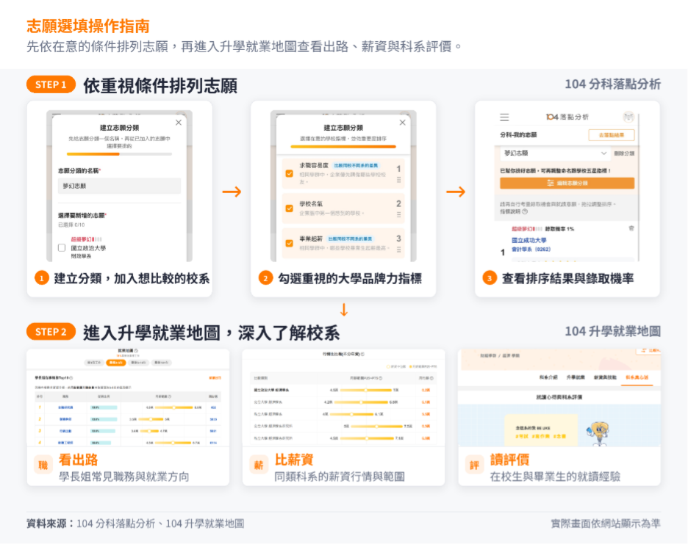Open the hamburger menu in 104 落點分析

pyautogui.click(x=504, y=117)
